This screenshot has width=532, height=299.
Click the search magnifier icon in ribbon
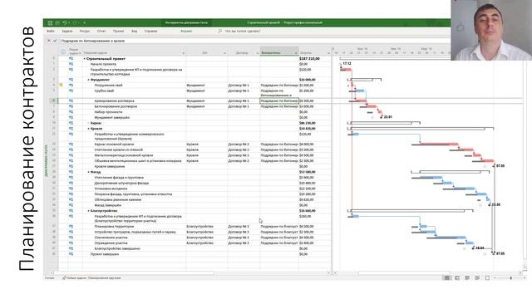219,31
